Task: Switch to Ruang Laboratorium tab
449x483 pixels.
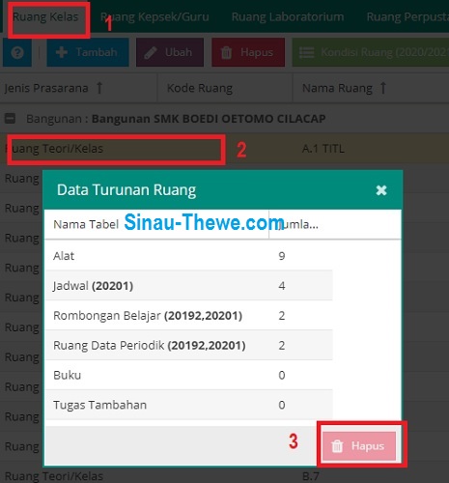Action: (x=288, y=16)
